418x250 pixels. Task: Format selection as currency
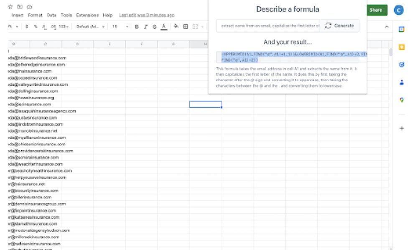[27, 27]
